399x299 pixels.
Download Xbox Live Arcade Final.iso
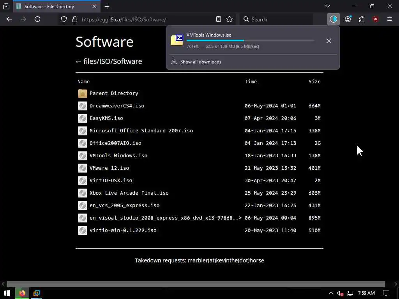tap(129, 193)
